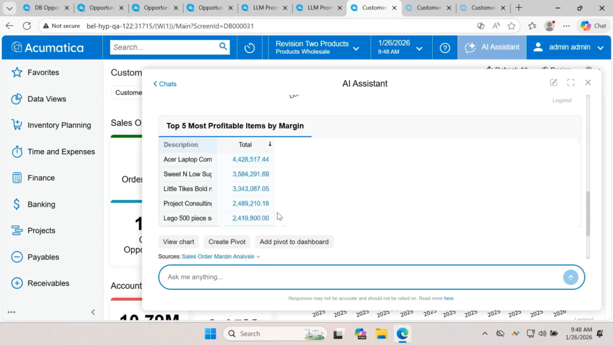Open Favorites in the sidebar

(x=43, y=72)
